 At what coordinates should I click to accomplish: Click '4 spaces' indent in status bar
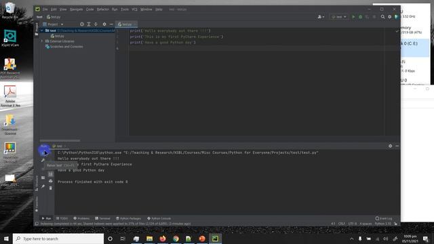366,224
